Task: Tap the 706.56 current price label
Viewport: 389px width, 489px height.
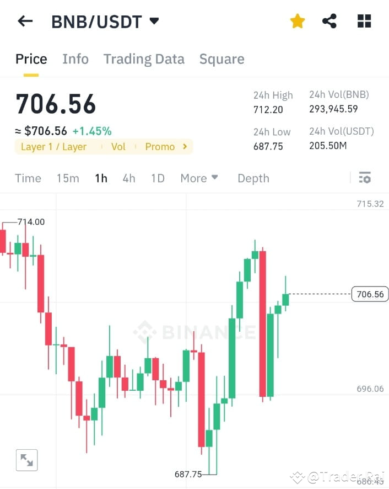Action: pyautogui.click(x=370, y=294)
